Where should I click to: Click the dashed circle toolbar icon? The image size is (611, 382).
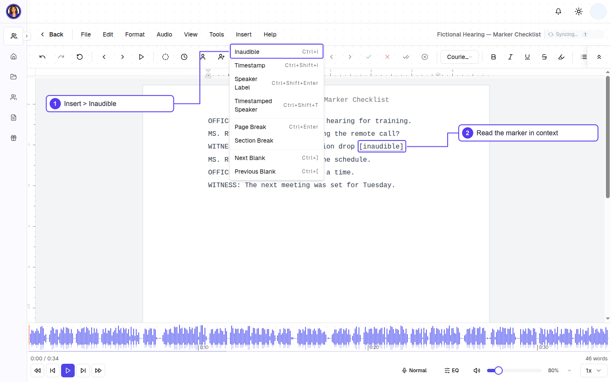(165, 57)
